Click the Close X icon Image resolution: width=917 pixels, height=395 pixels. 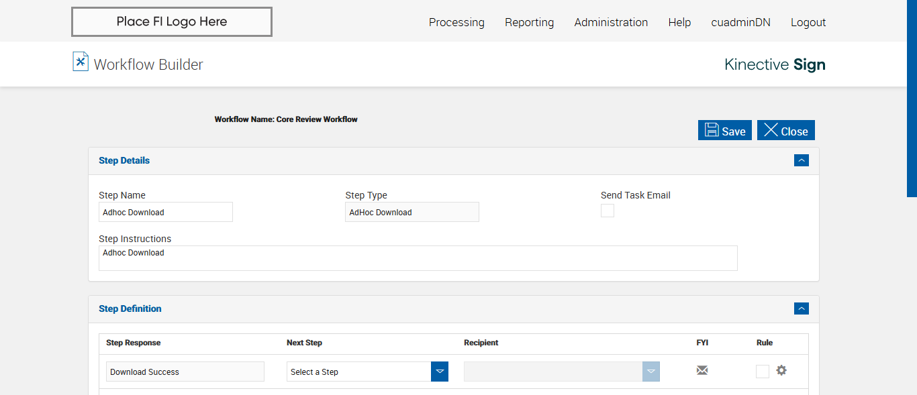click(x=771, y=131)
